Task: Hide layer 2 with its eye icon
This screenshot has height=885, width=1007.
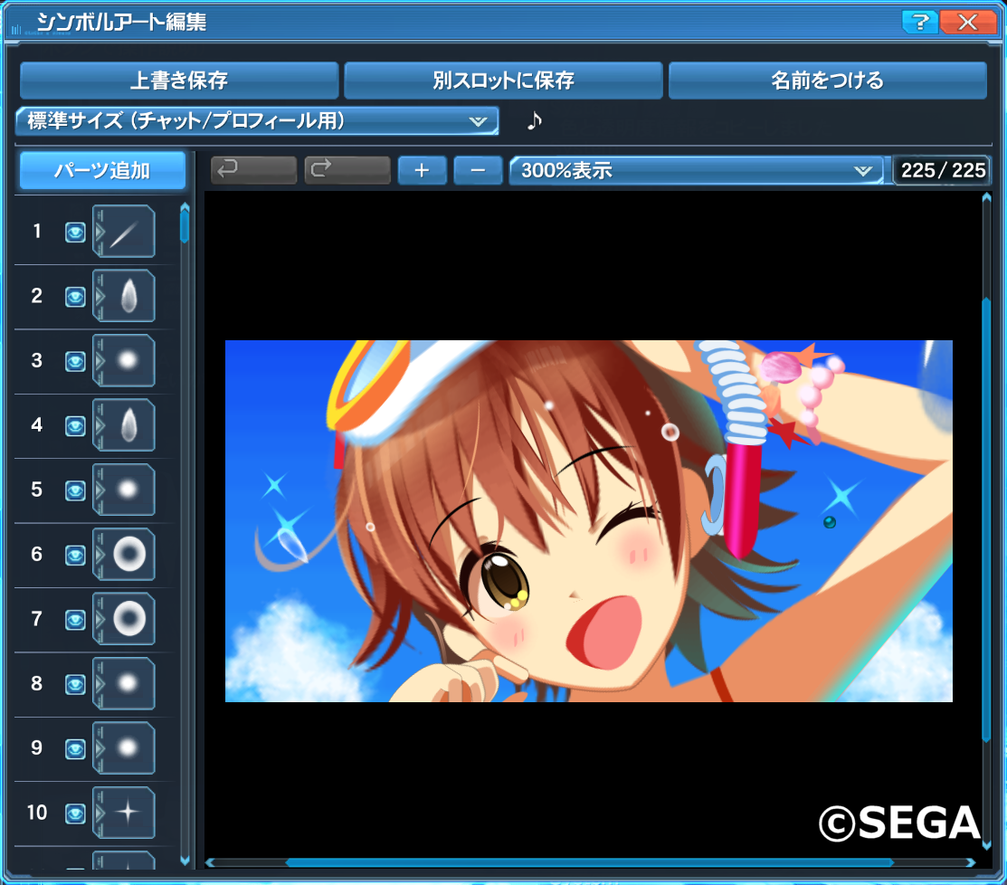Action: point(75,297)
